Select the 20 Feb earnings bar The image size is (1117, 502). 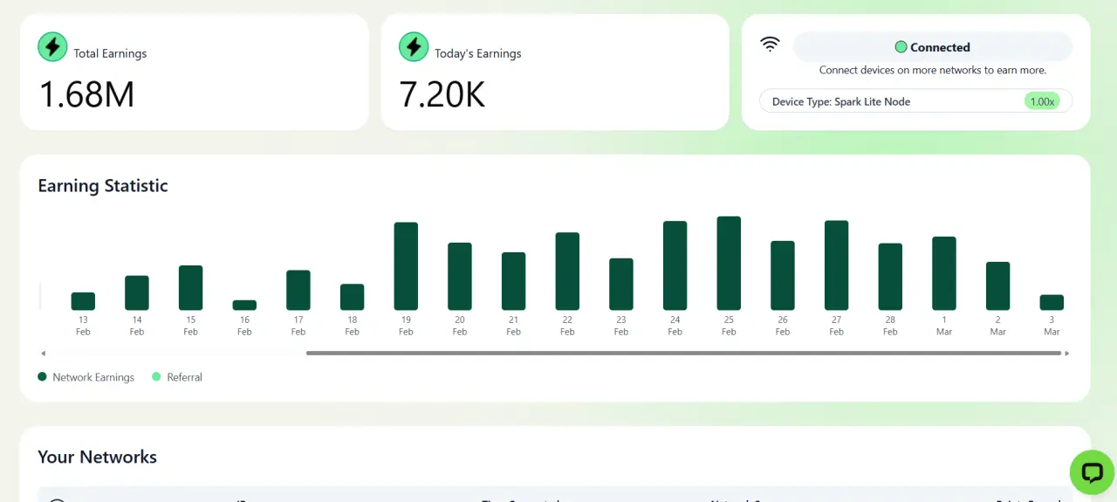click(460, 276)
